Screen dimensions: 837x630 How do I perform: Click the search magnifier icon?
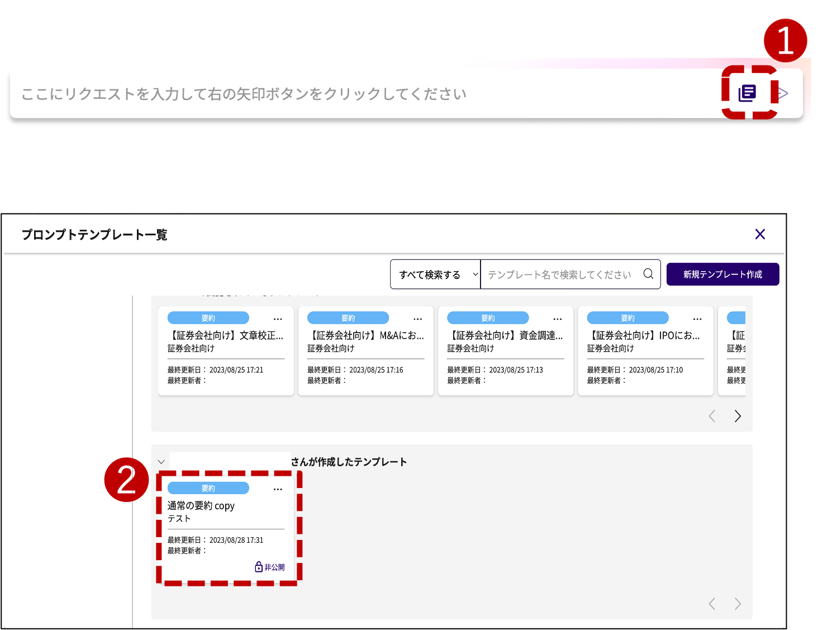tap(648, 274)
